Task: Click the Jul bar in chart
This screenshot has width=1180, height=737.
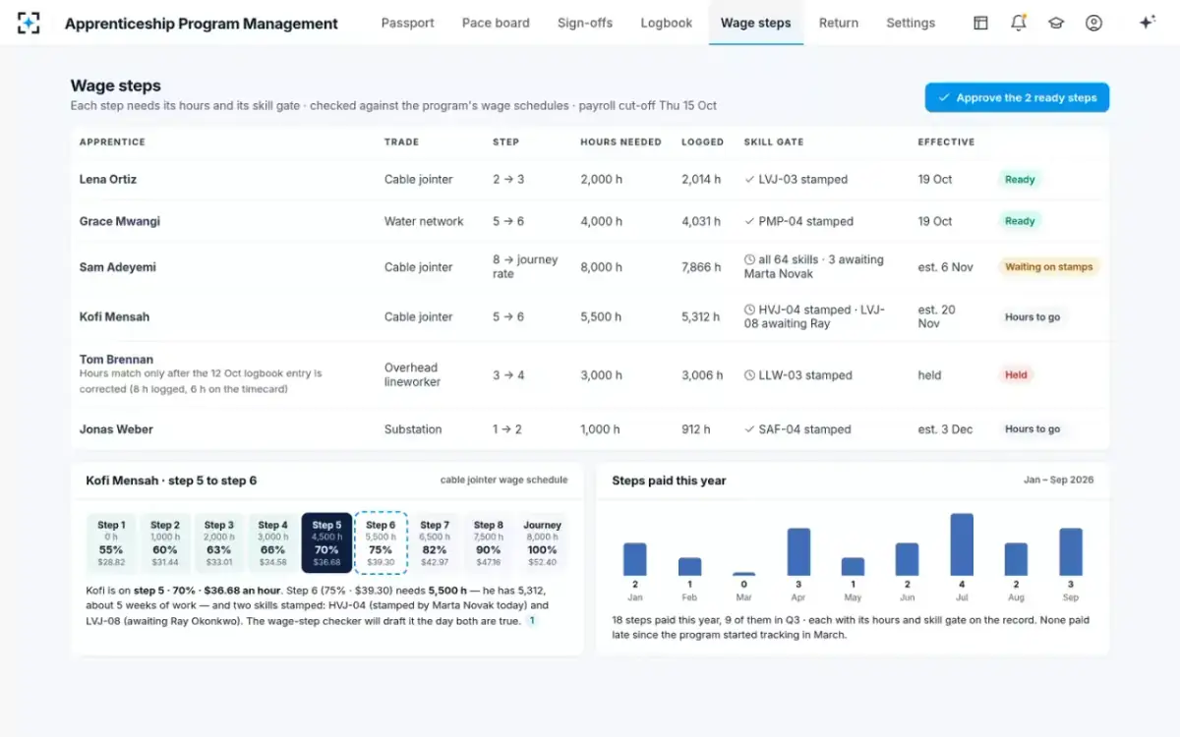Action: point(962,544)
